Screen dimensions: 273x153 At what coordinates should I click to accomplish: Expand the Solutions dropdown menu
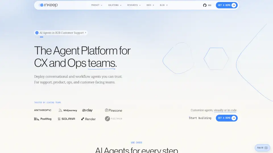115,5
